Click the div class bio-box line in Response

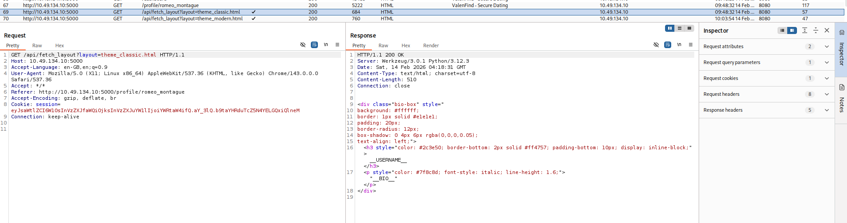click(x=401, y=104)
